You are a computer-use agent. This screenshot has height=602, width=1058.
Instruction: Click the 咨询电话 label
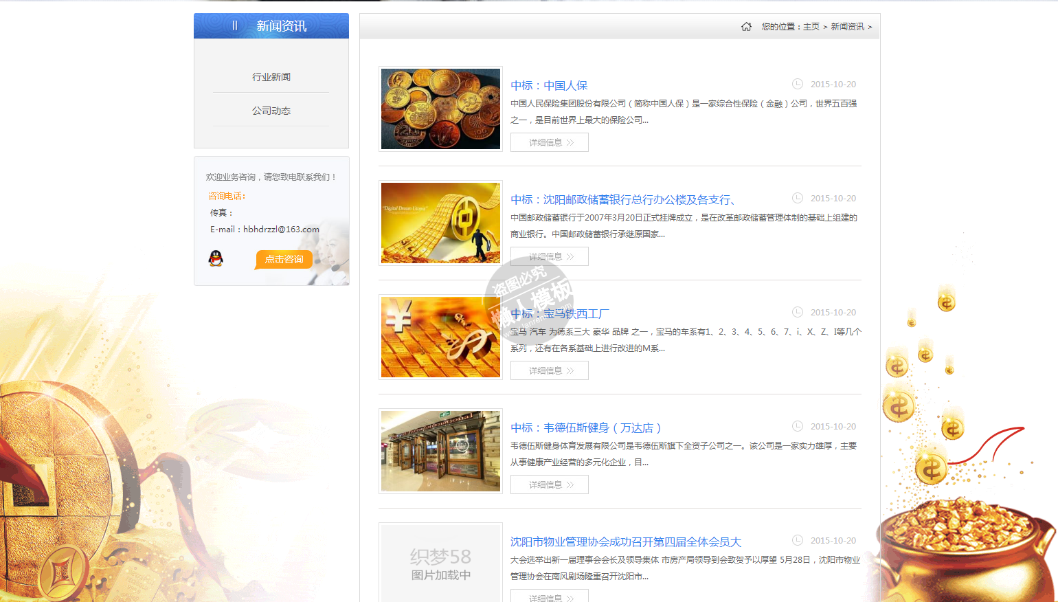(227, 196)
